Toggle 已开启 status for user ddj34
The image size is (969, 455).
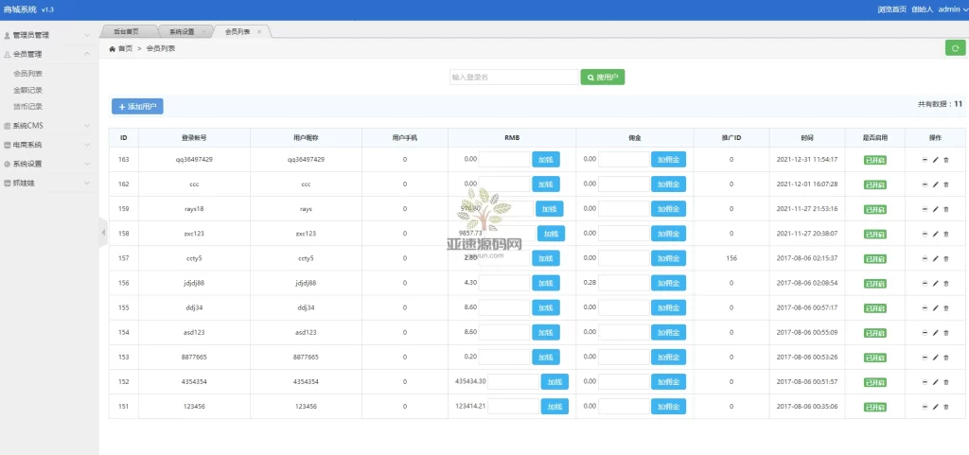874,308
